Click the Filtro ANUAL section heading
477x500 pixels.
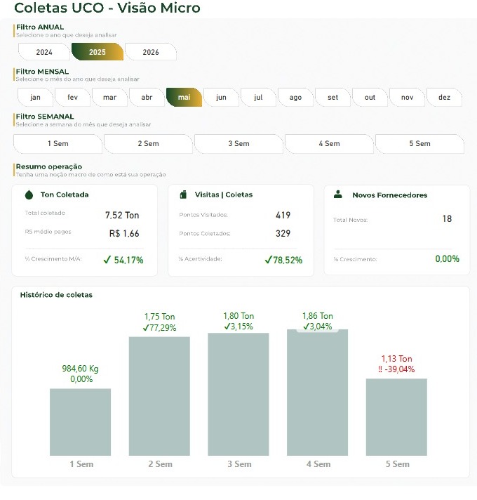click(40, 27)
